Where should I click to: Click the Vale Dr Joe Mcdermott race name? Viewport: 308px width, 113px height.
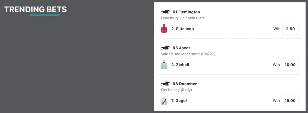pyautogui.click(x=188, y=54)
